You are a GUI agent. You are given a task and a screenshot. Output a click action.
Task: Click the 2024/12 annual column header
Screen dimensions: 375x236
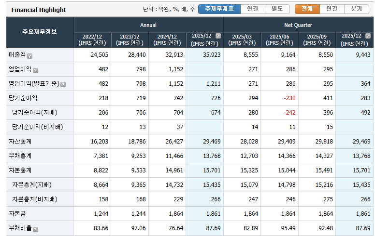[167, 40]
